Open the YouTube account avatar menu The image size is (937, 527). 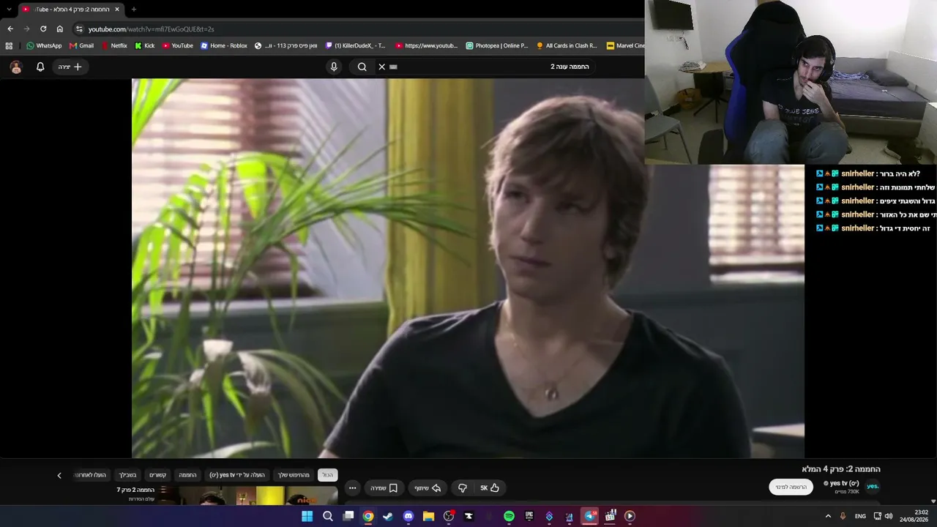[x=16, y=67]
